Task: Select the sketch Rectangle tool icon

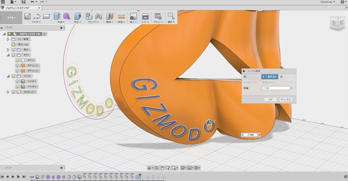Action: tap(46, 16)
